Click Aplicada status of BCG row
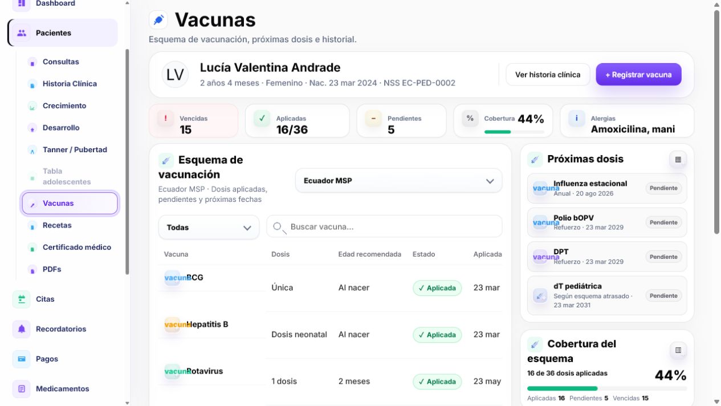Image resolution: width=721 pixels, height=406 pixels. tap(437, 288)
